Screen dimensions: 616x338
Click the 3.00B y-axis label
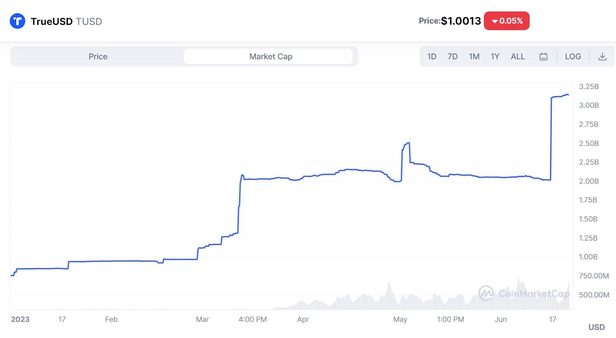coord(589,105)
